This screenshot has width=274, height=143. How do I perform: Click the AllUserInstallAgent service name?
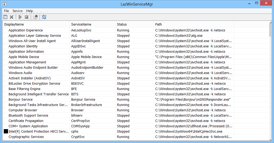click(85, 41)
